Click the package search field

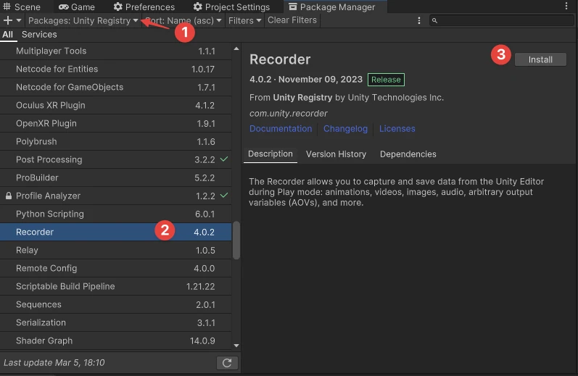(x=501, y=20)
